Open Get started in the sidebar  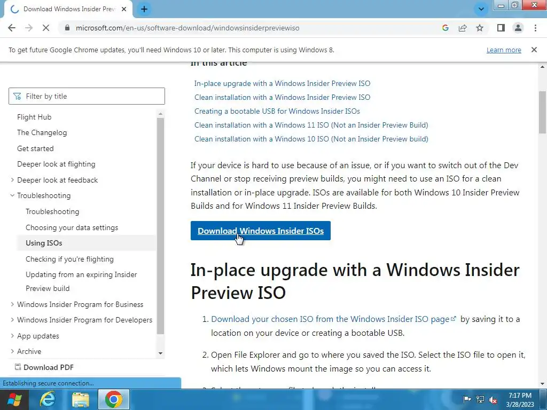(x=35, y=148)
